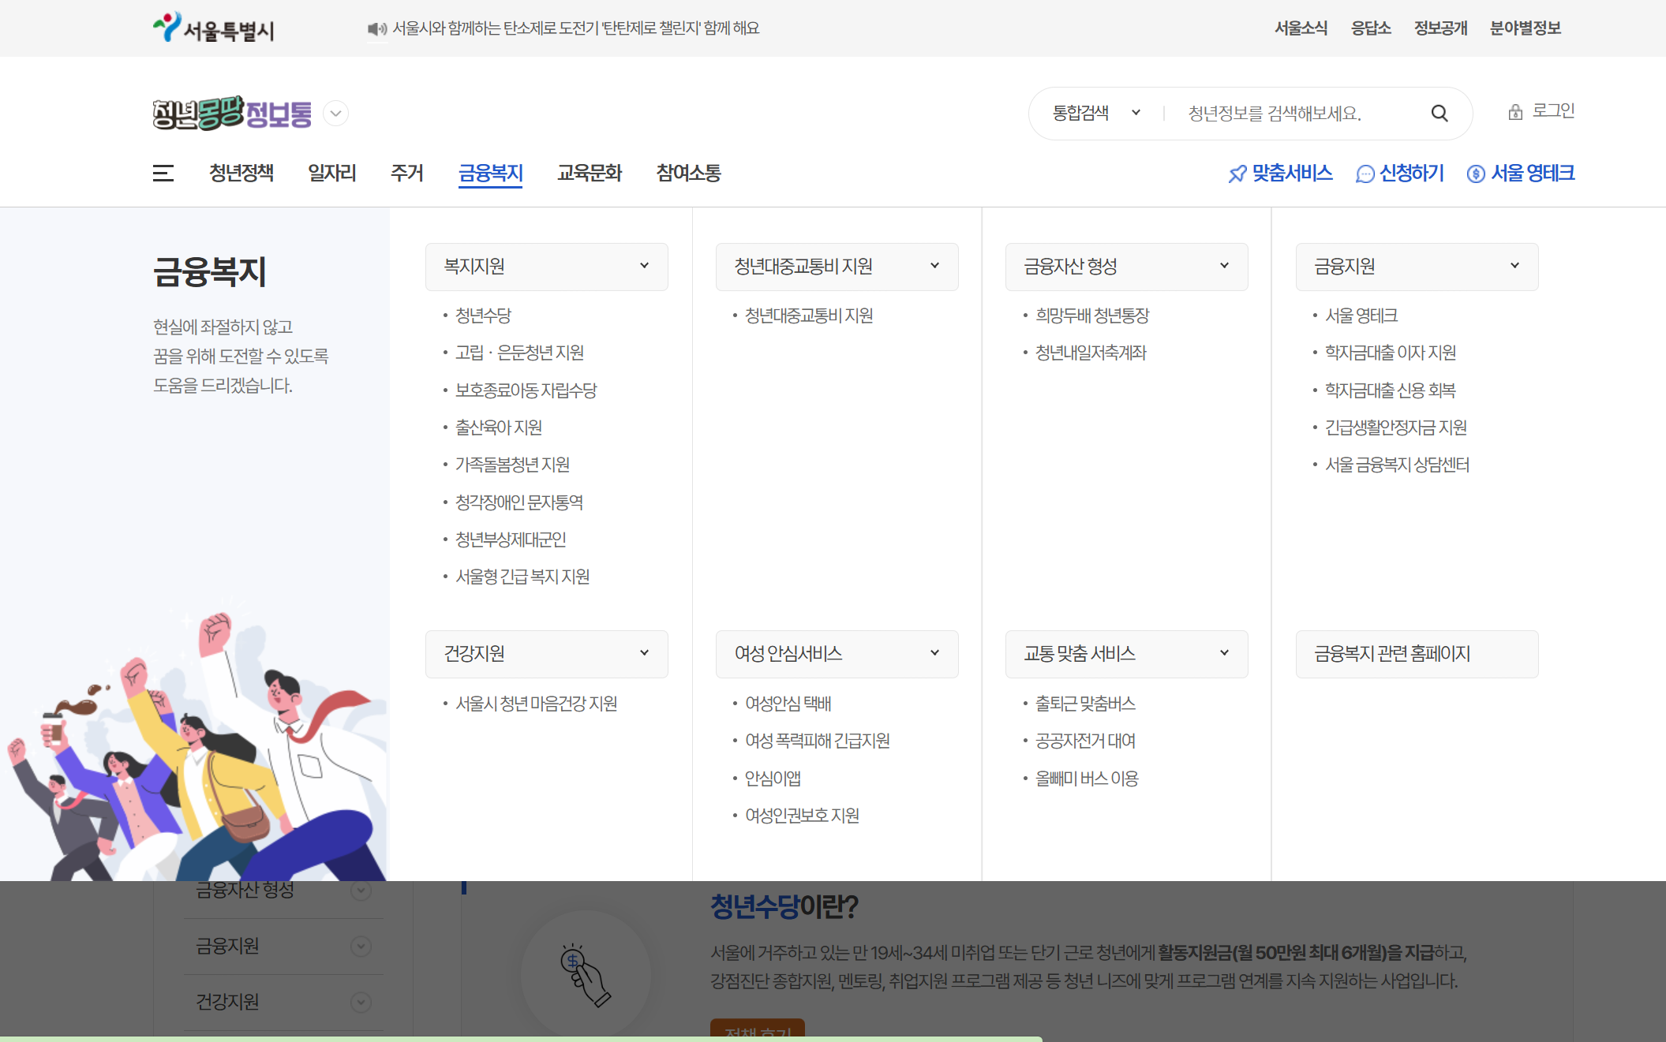
Task: Click the 서울 영테크 coin icon
Action: 1475,174
